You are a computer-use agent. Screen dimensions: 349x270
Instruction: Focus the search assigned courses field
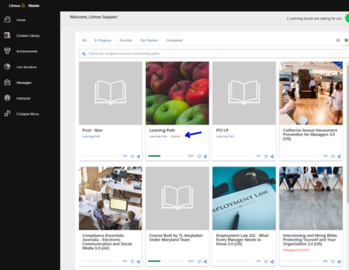click(x=214, y=54)
